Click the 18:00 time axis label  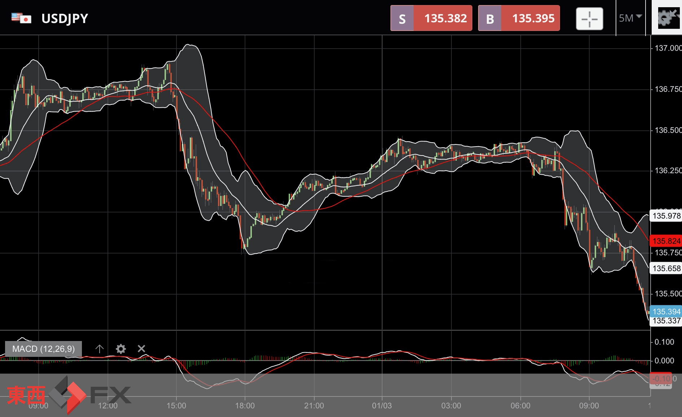coord(245,405)
